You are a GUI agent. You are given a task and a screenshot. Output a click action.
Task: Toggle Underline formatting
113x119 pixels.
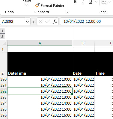pos(91,2)
